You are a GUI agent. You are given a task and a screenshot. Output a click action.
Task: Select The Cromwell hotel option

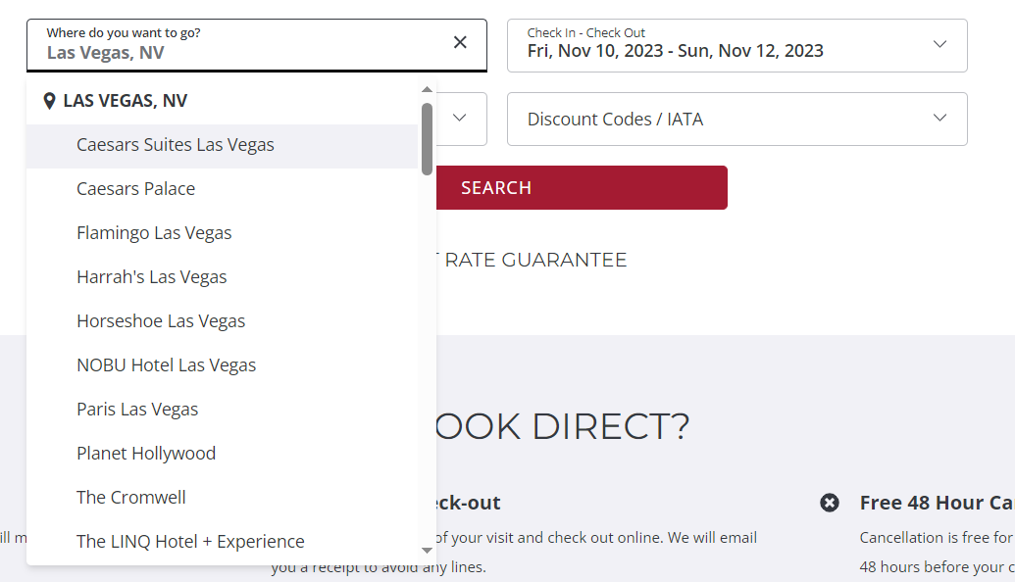coord(131,498)
